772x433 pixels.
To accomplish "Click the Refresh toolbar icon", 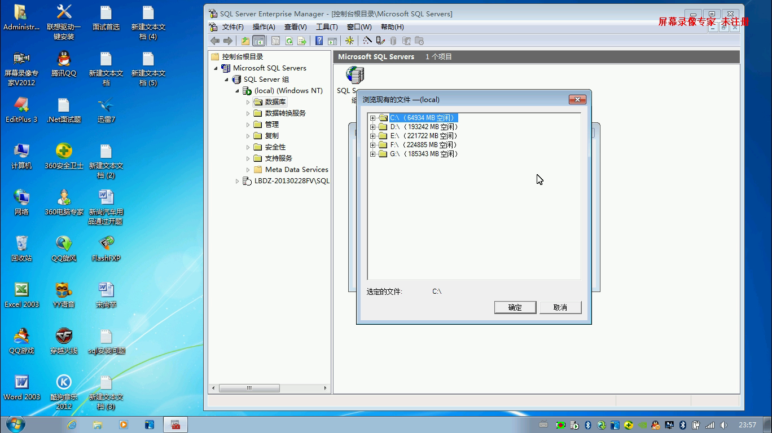I will pyautogui.click(x=289, y=41).
